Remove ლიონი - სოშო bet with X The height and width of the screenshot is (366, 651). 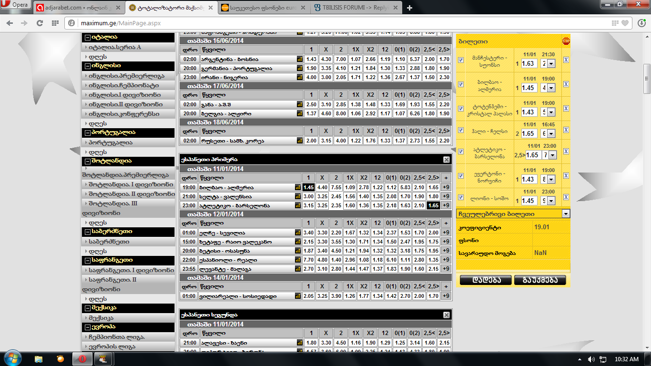coord(566,197)
